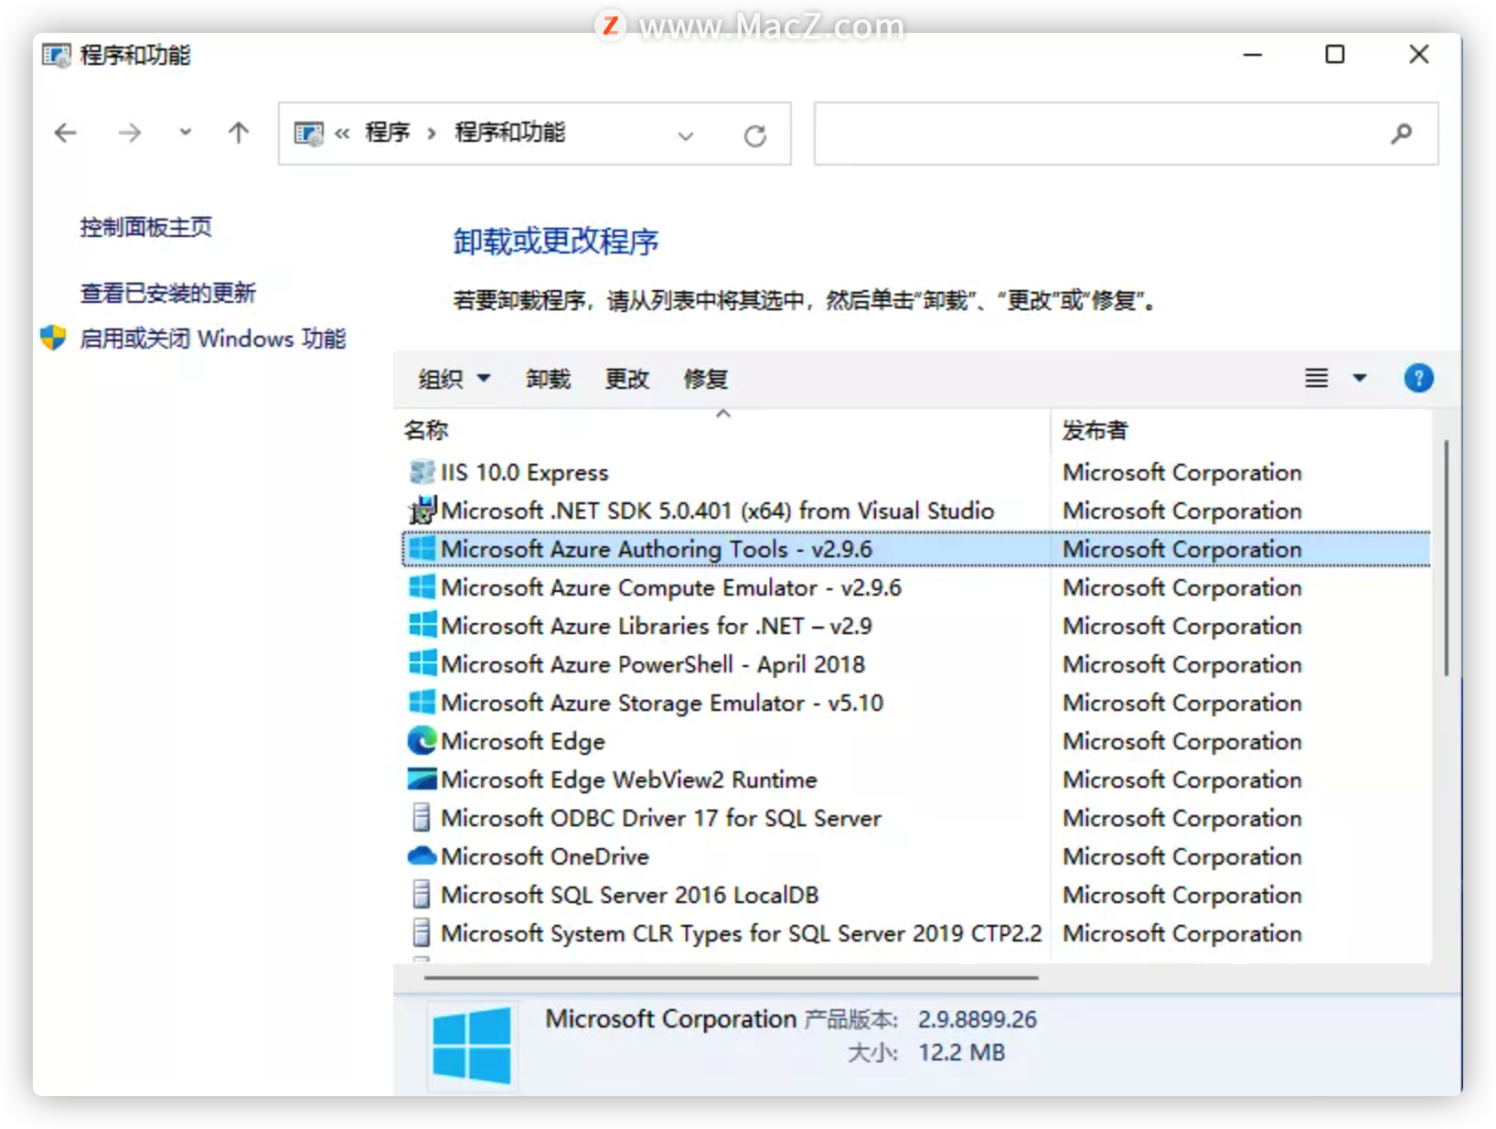Select the Microsoft OneDrive entry

tap(545, 856)
